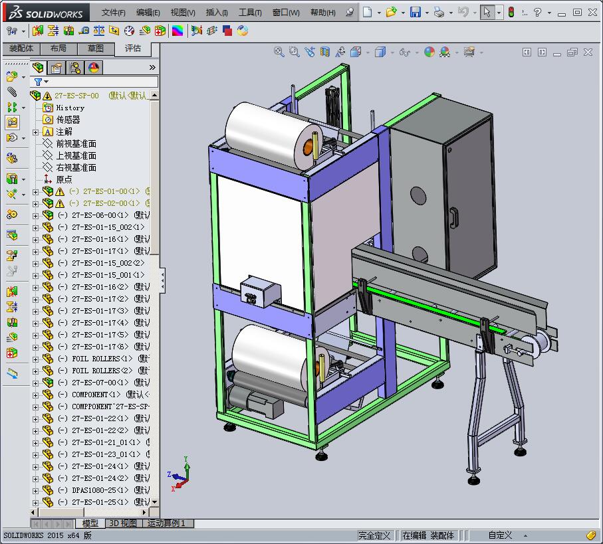The width and height of the screenshot is (603, 544).
Task: Click the Select cursor tool
Action: pos(487,13)
